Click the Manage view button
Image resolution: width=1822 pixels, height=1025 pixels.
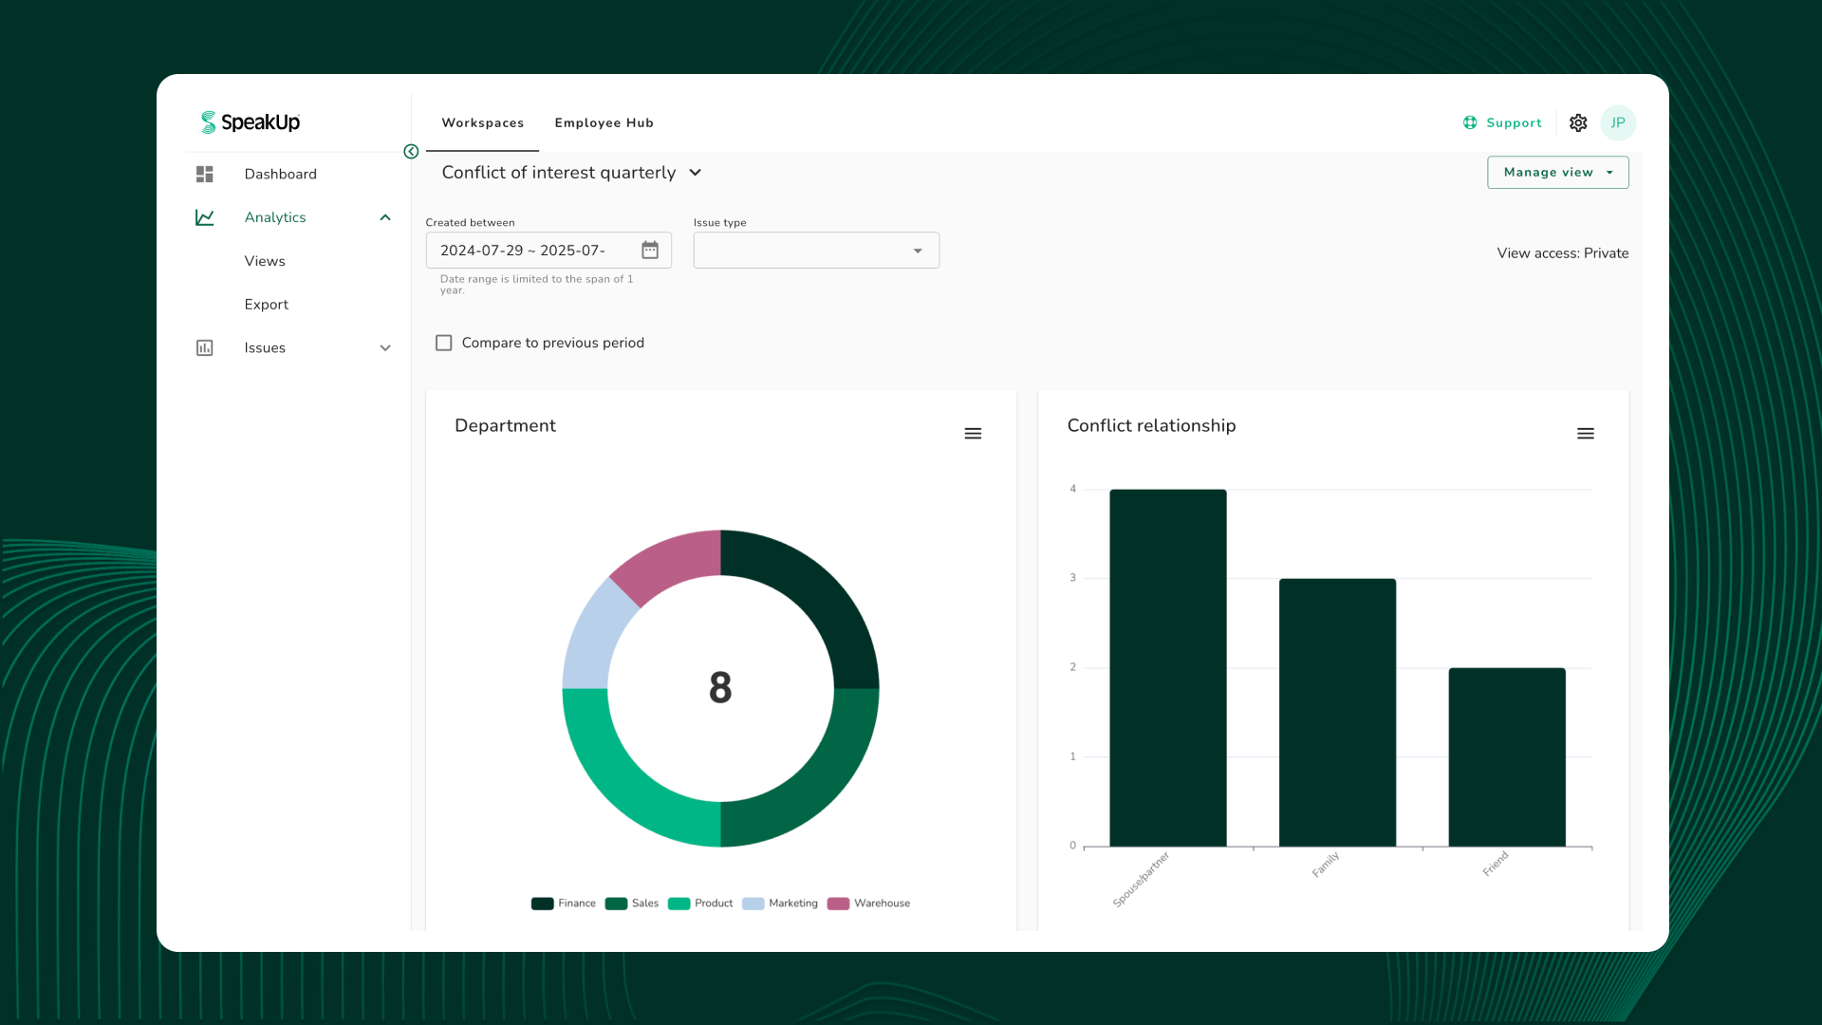[x=1557, y=173]
